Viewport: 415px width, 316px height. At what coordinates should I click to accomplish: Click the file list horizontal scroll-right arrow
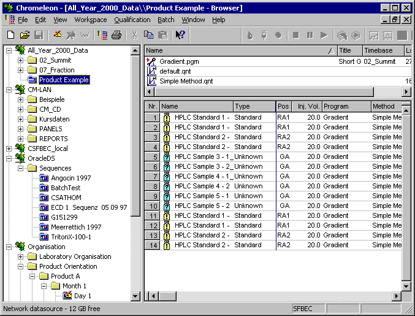pos(406,91)
